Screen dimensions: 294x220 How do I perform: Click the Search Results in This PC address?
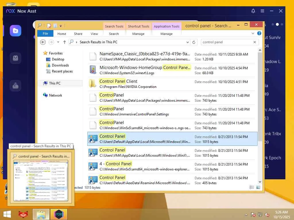[x=98, y=42]
